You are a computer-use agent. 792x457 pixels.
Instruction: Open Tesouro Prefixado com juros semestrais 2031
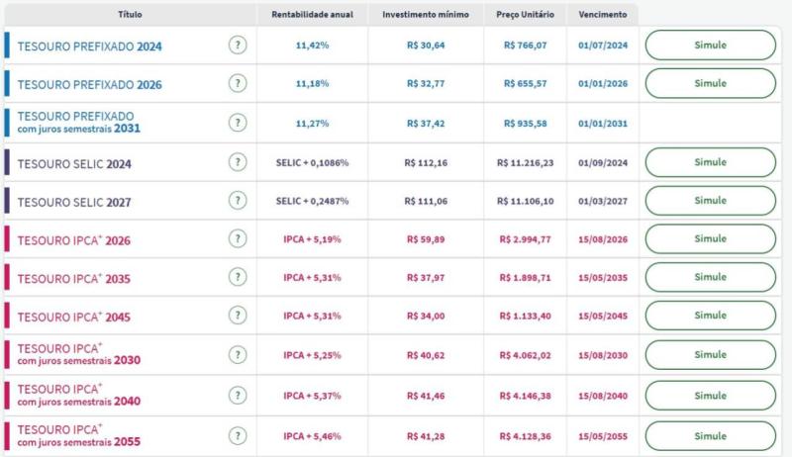(x=79, y=123)
